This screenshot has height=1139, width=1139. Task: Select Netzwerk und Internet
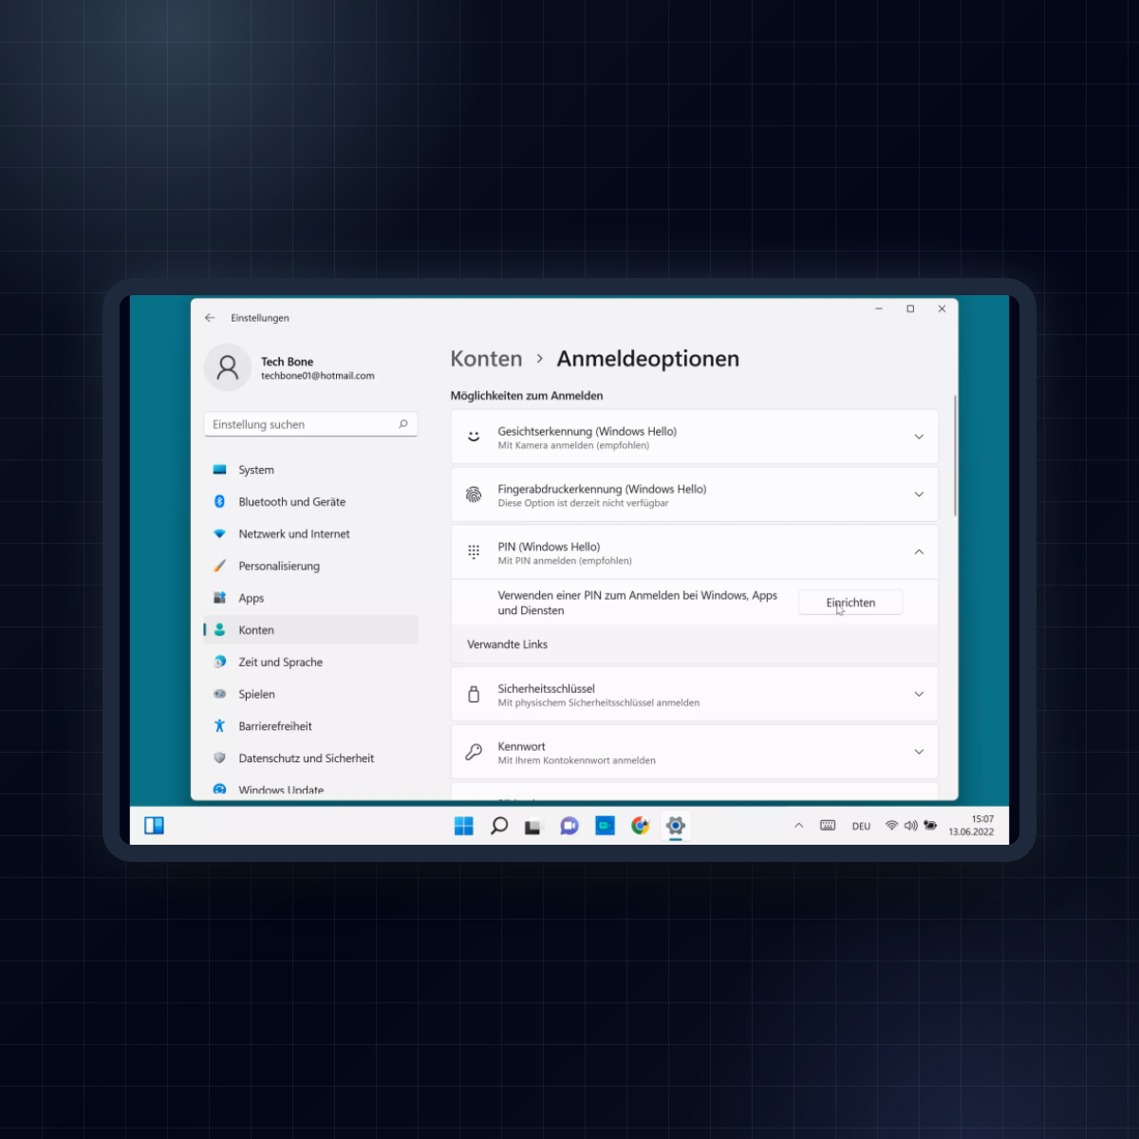311,534
